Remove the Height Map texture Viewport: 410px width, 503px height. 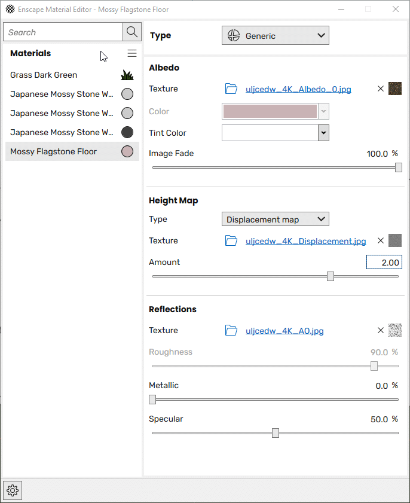(381, 241)
